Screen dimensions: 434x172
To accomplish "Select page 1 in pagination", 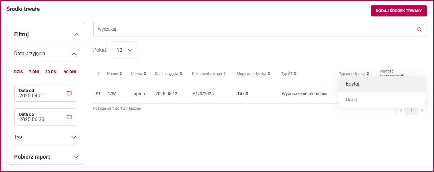I will click(x=412, y=111).
